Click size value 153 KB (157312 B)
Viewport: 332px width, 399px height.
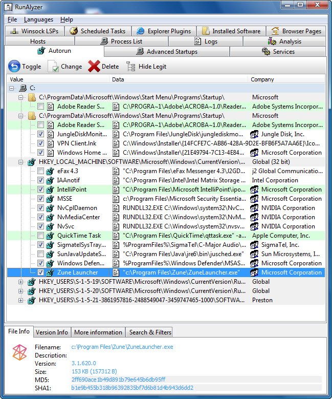click(x=94, y=371)
